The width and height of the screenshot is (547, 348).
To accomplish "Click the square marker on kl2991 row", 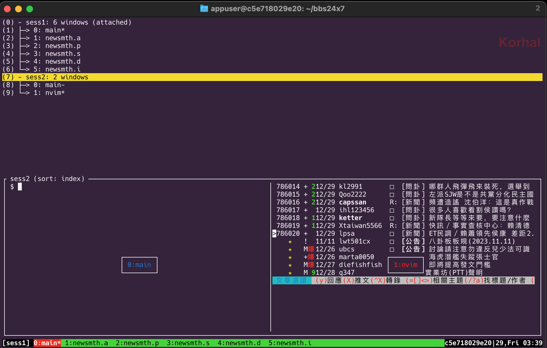I will [392, 187].
